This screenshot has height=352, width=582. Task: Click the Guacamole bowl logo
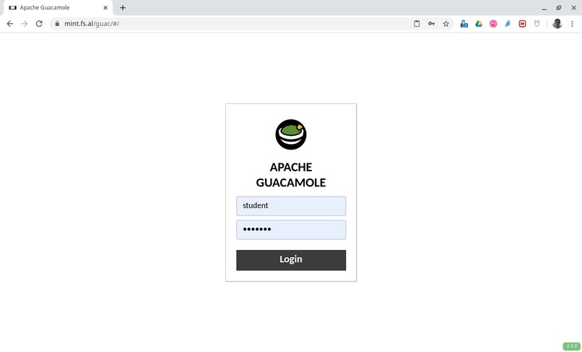pos(291,134)
